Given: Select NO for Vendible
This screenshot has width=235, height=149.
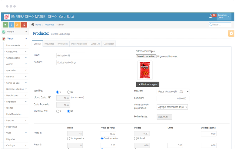Looking at the screenshot, I should pyautogui.click(x=68, y=92).
